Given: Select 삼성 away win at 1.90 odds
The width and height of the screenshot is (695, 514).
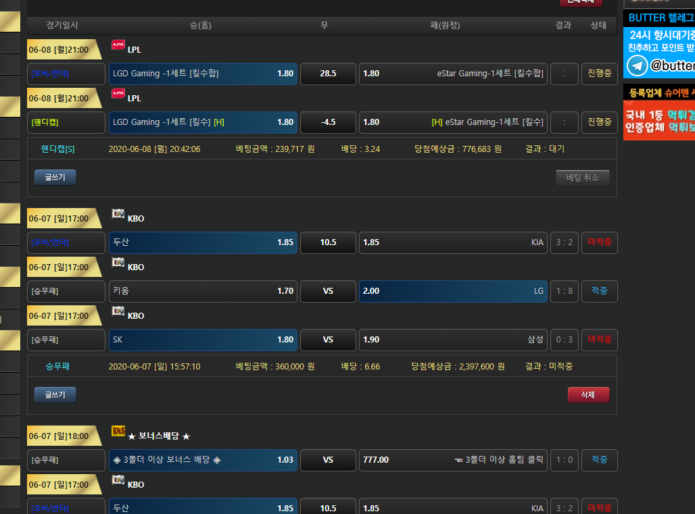Looking at the screenshot, I should (x=453, y=340).
